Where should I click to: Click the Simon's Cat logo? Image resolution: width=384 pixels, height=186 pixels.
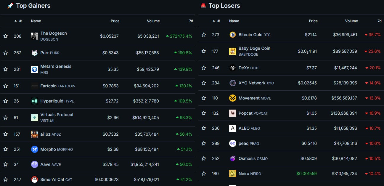pos(35,179)
